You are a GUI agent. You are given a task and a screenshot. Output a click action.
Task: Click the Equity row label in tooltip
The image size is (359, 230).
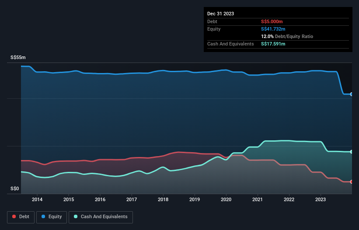pos(214,29)
